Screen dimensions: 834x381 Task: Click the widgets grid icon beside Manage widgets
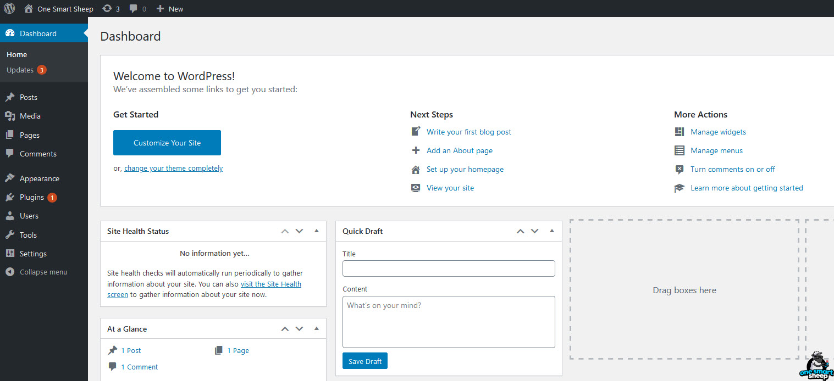pyautogui.click(x=680, y=132)
